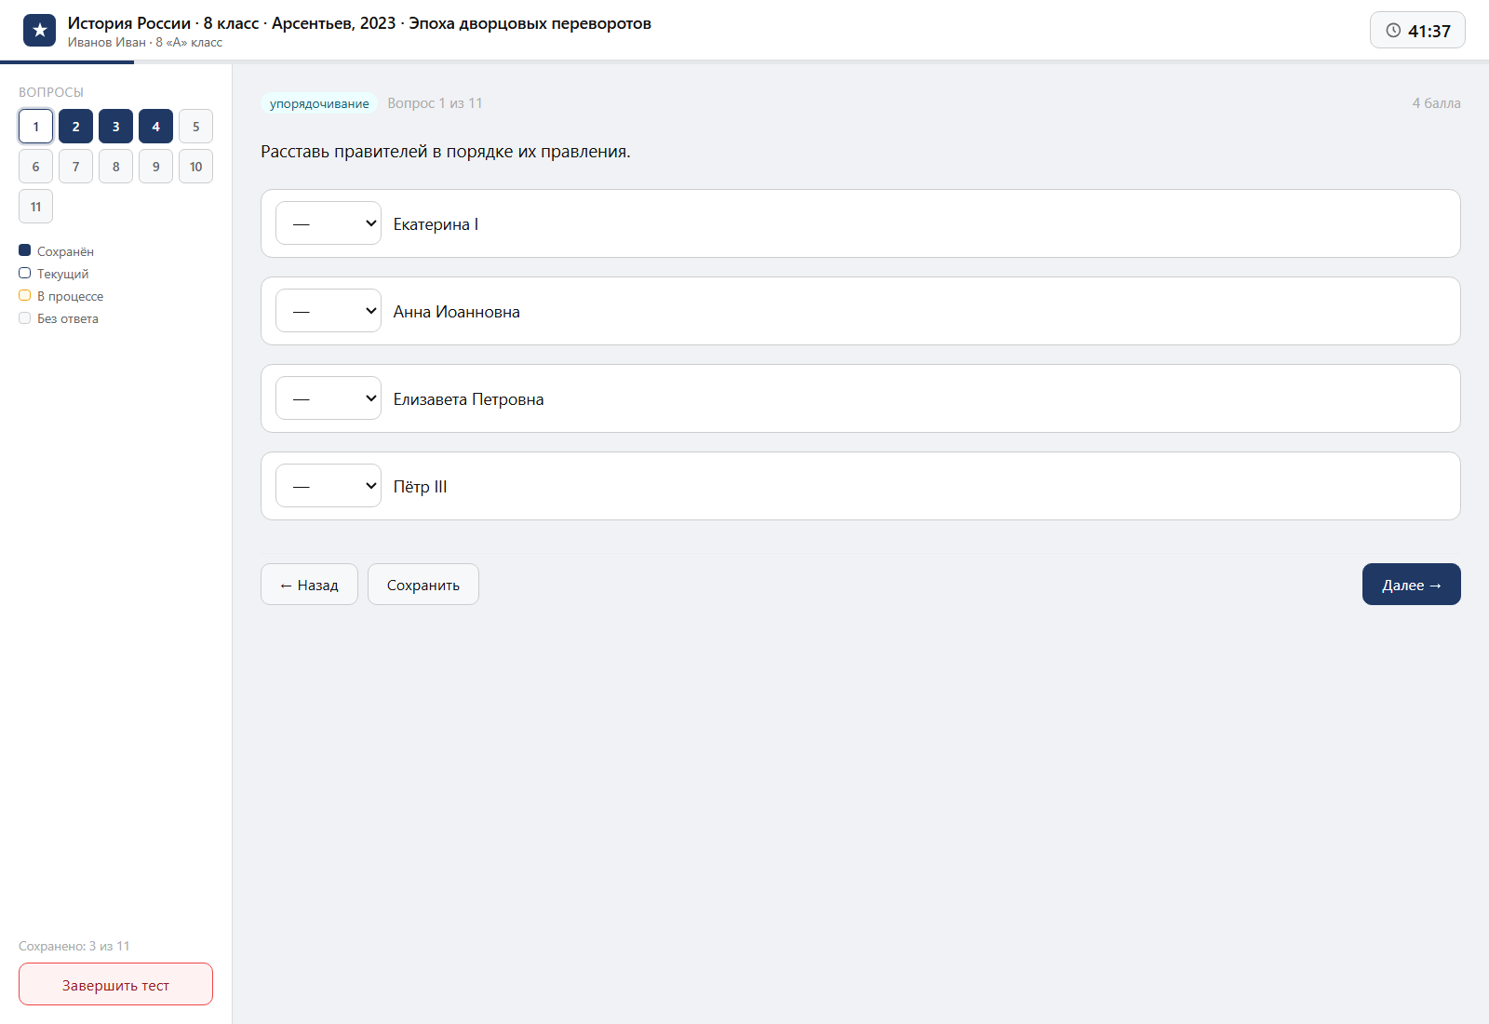Click the Сохранить button
This screenshot has width=1489, height=1024.
coord(423,585)
